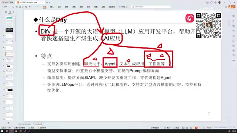Click the vertical scrollbar of slide area
The image size is (237, 133).
[229, 23]
